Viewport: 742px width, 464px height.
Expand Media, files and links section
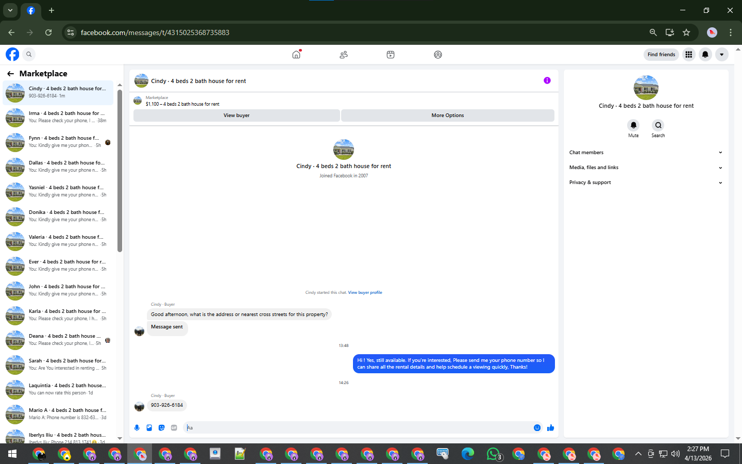point(646,168)
